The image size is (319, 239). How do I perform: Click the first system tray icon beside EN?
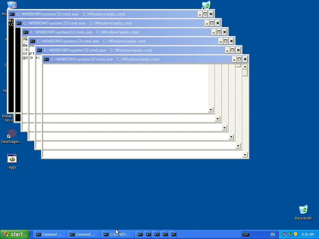click(284, 234)
